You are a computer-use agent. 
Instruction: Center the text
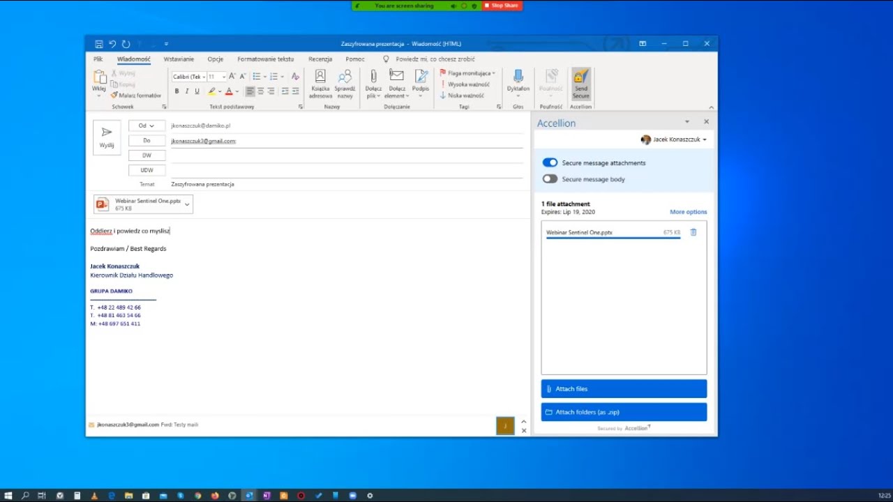(x=260, y=91)
